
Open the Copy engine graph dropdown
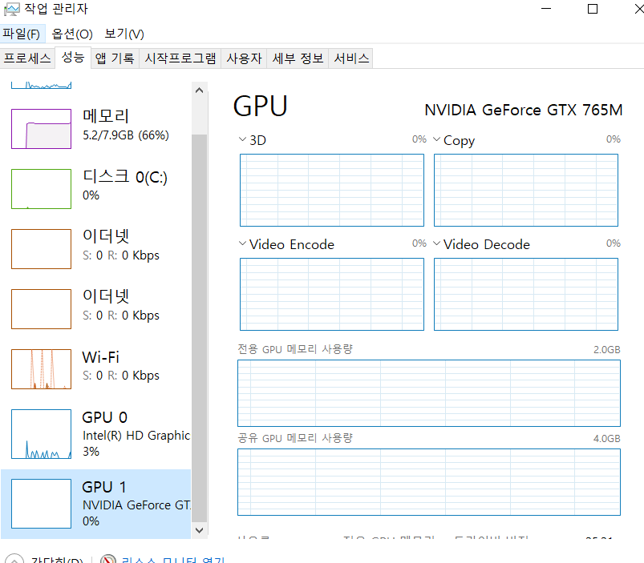(437, 139)
